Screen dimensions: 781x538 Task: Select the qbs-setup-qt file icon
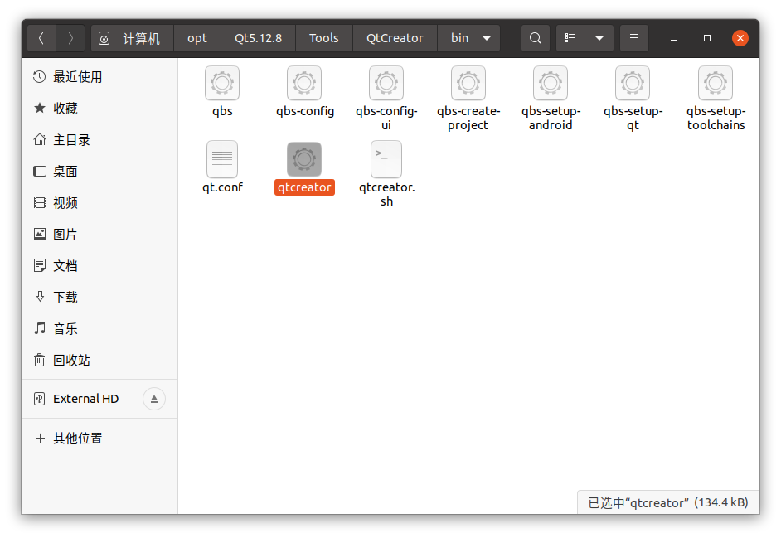point(633,83)
